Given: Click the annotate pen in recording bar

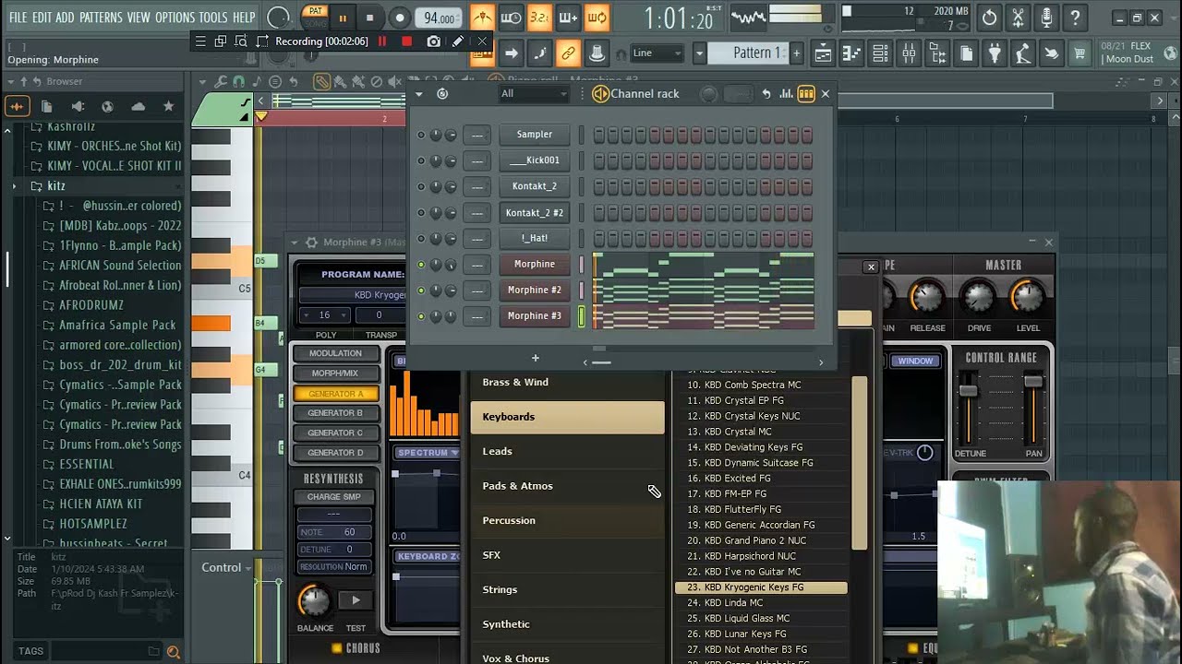Looking at the screenshot, I should point(457,41).
